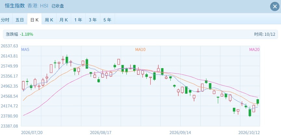The height and width of the screenshot is (135, 281).
Task: Click the MA20 legend label
Action: click(254, 49)
